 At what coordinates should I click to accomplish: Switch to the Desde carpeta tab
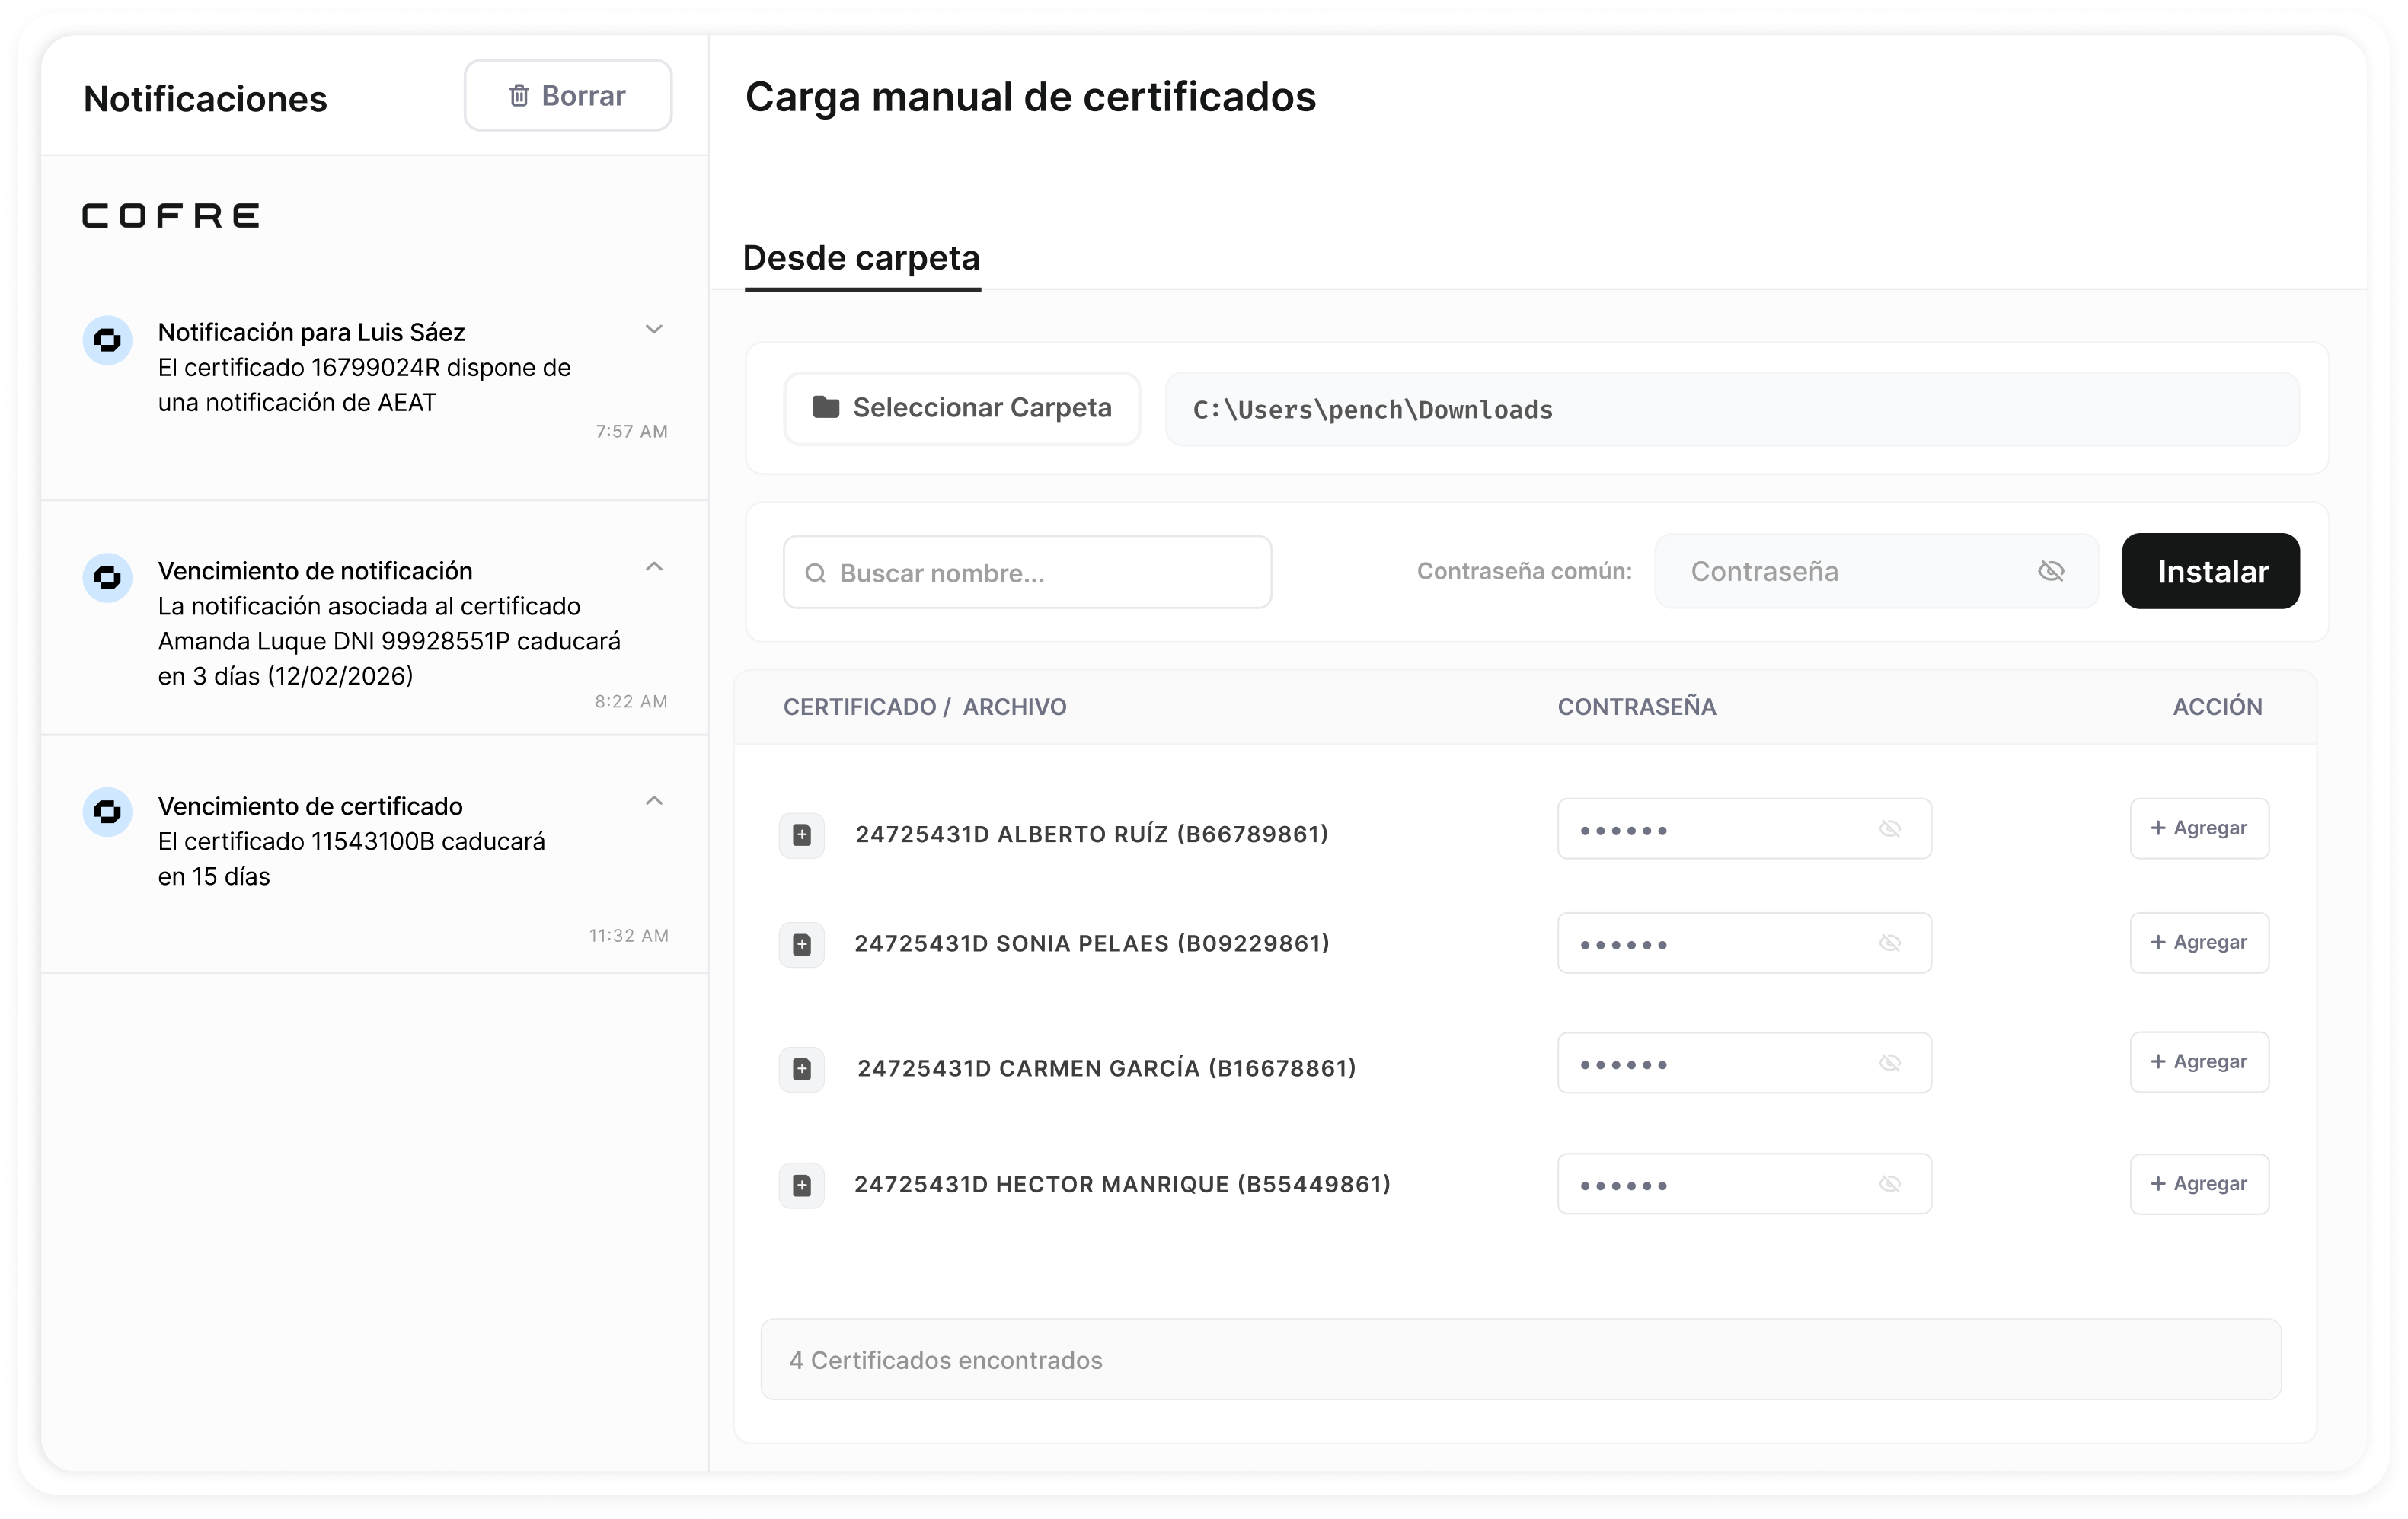(x=861, y=259)
